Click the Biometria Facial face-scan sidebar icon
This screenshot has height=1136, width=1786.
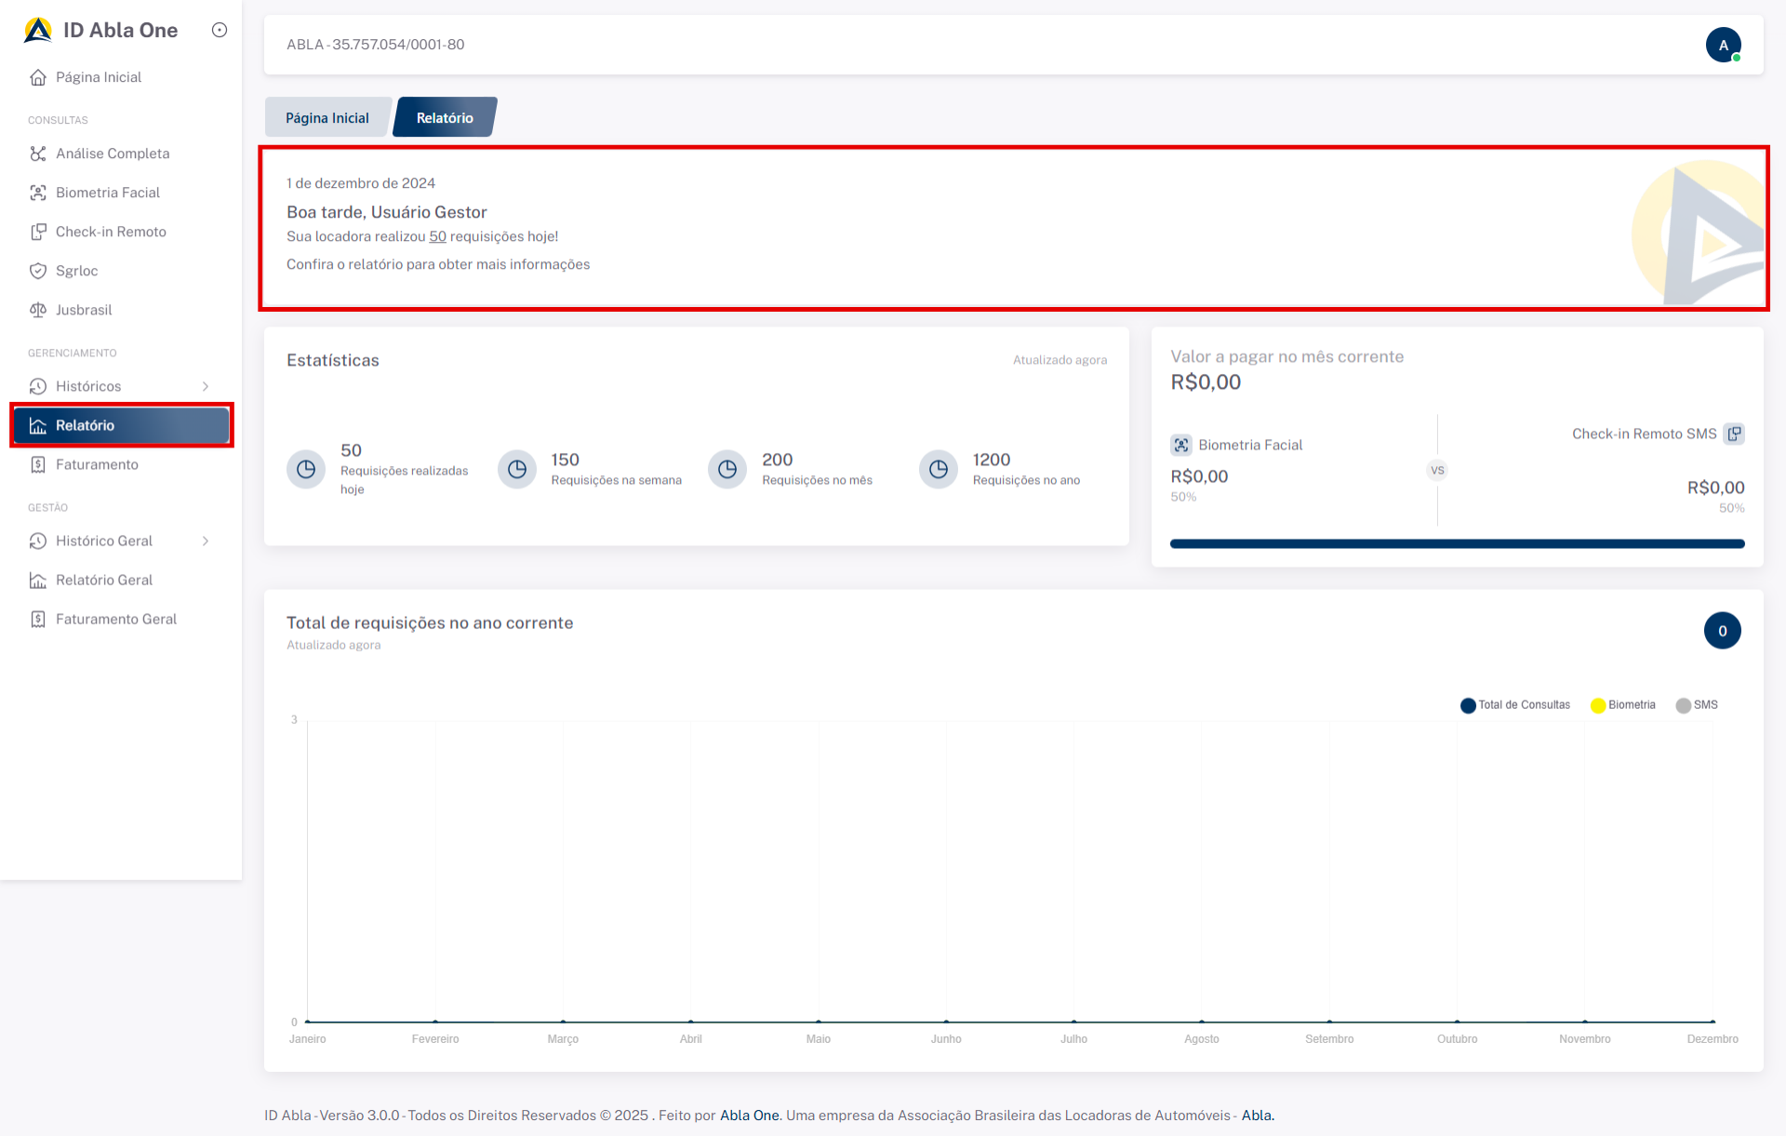[38, 193]
